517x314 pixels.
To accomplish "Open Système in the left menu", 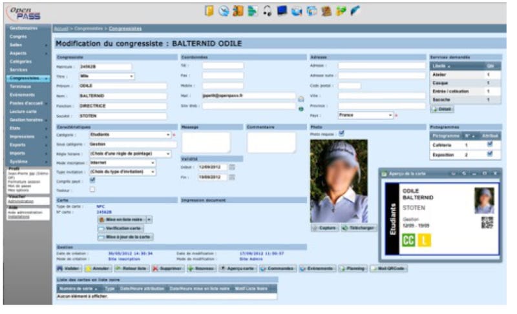I will (x=19, y=162).
